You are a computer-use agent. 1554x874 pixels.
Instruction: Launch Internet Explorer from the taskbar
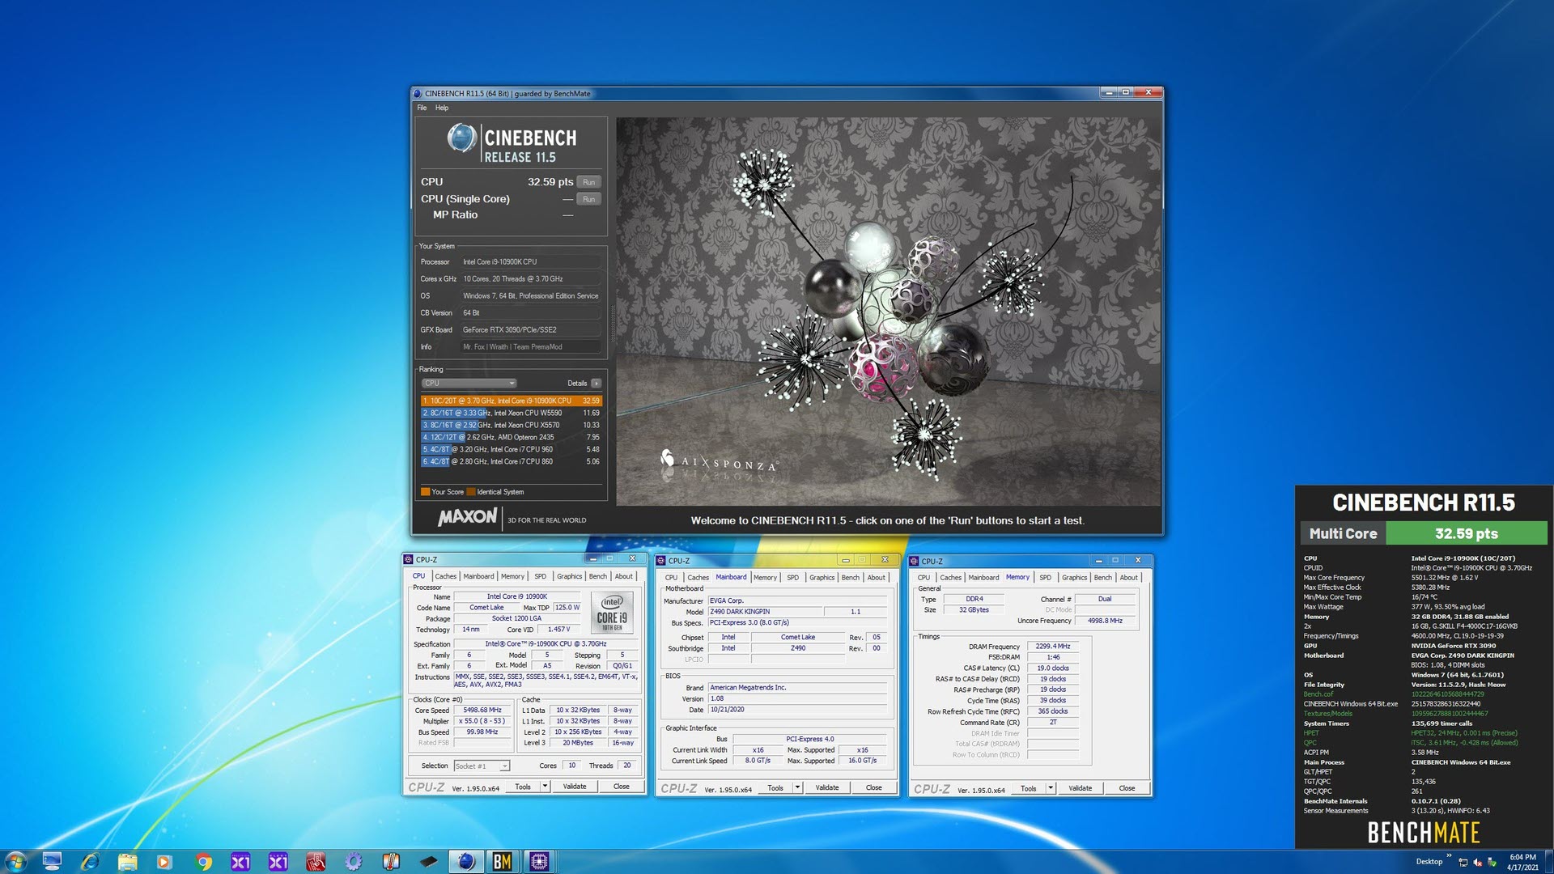(90, 862)
